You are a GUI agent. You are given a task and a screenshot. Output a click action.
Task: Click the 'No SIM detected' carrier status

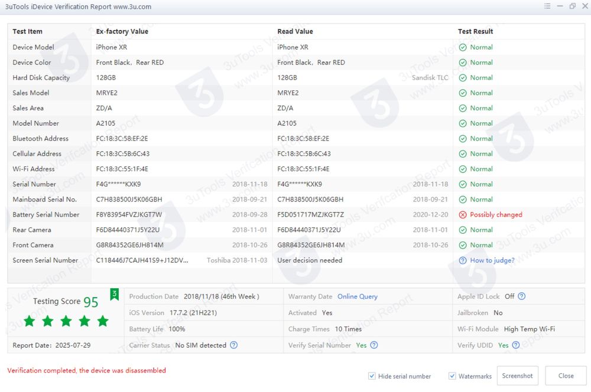point(201,345)
